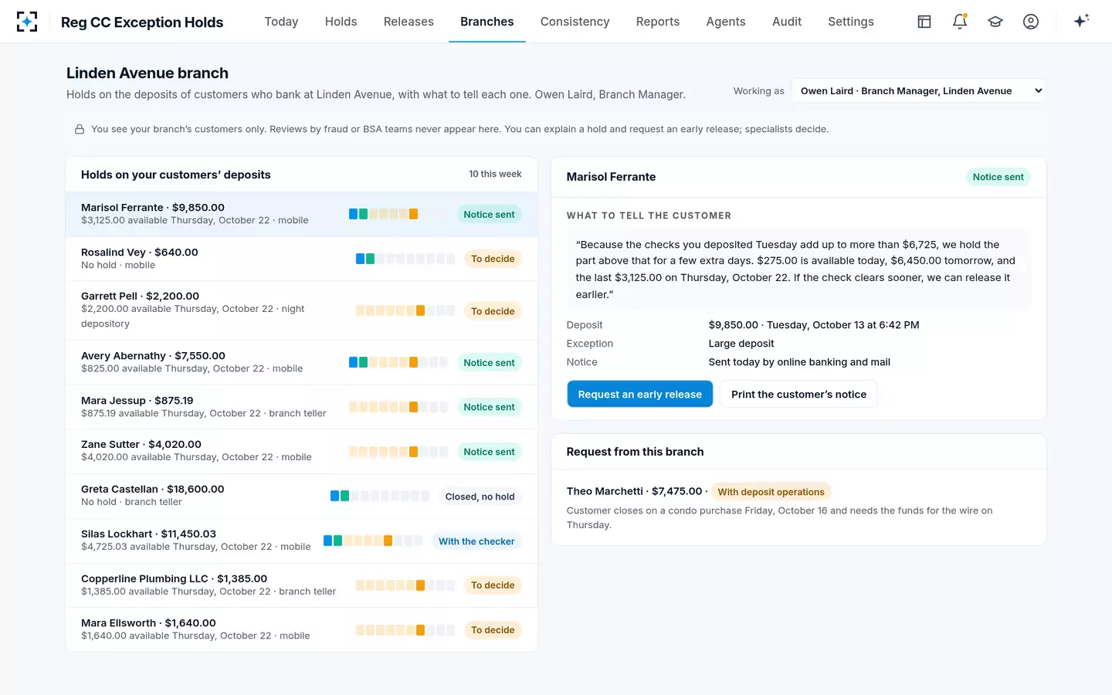This screenshot has height=695, width=1112.
Task: Select the Mara Jessup $875.19 row
Action: [302, 407]
